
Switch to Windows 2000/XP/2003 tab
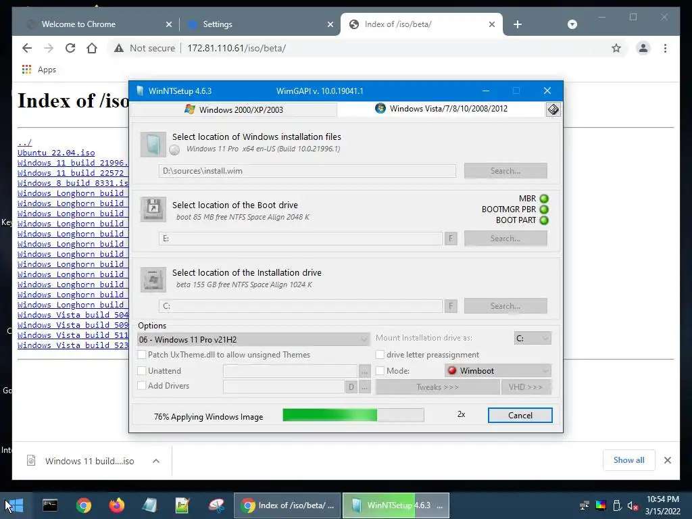(234, 109)
